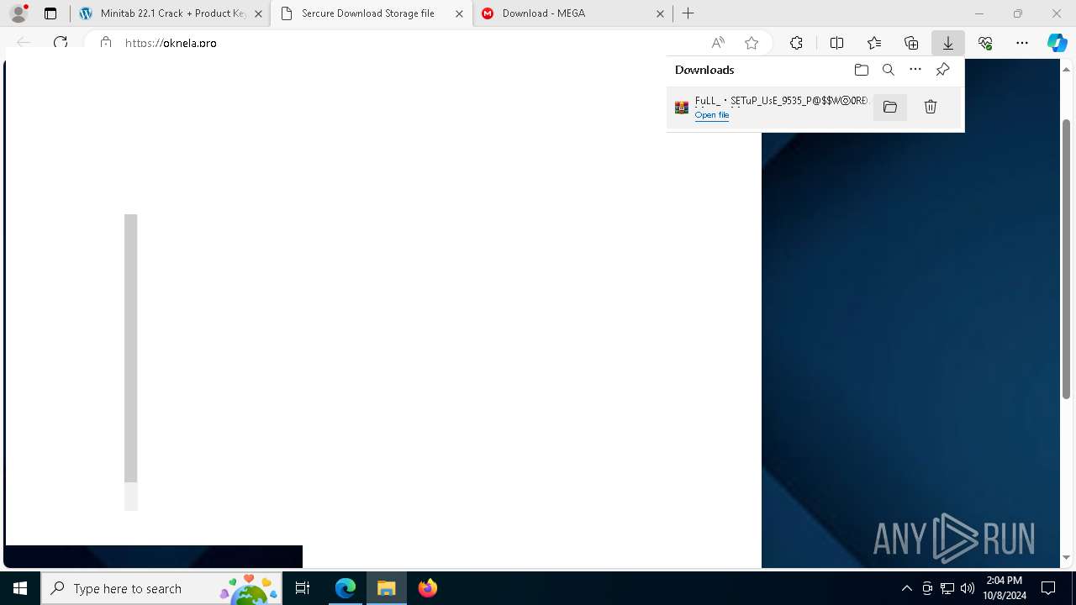The image size is (1076, 605).
Task: Toggle Split screen view
Action: [836, 43]
